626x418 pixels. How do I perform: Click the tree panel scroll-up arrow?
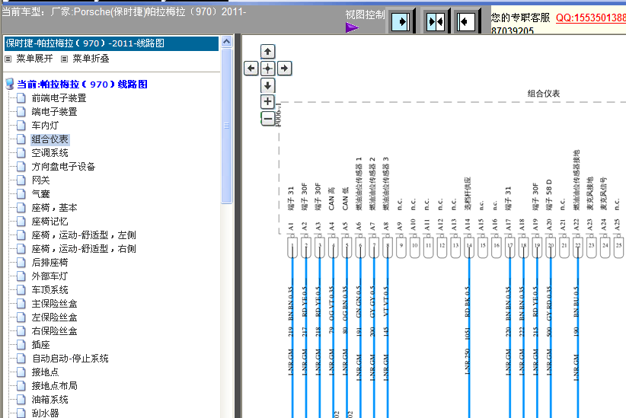pyautogui.click(x=226, y=42)
